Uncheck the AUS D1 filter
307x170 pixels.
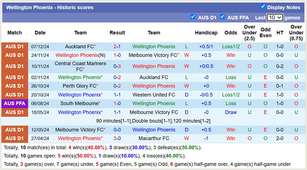(x=193, y=17)
